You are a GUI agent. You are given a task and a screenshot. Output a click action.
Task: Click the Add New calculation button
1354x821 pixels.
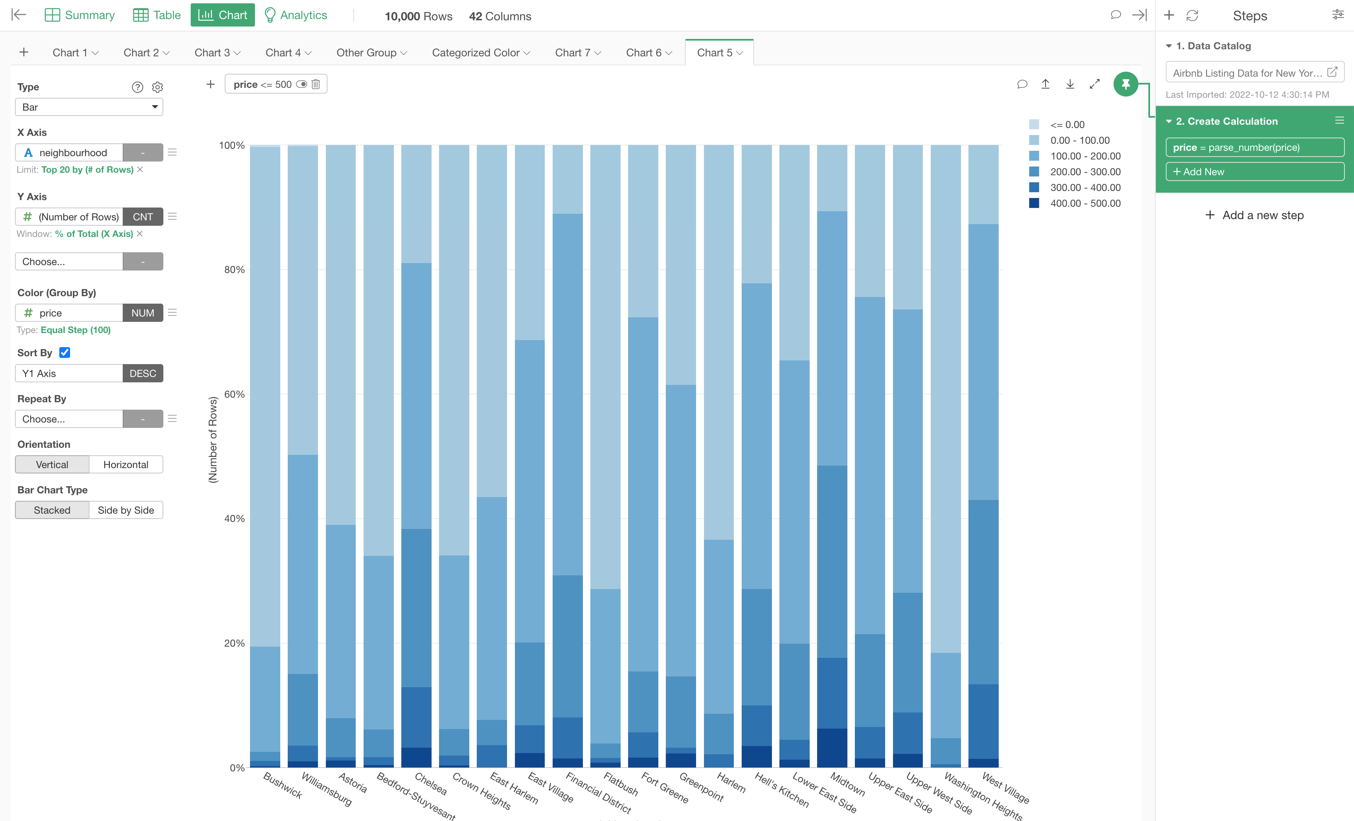(x=1255, y=171)
